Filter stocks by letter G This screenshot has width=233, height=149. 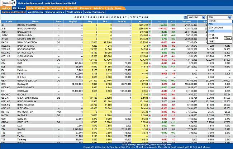point(91,17)
